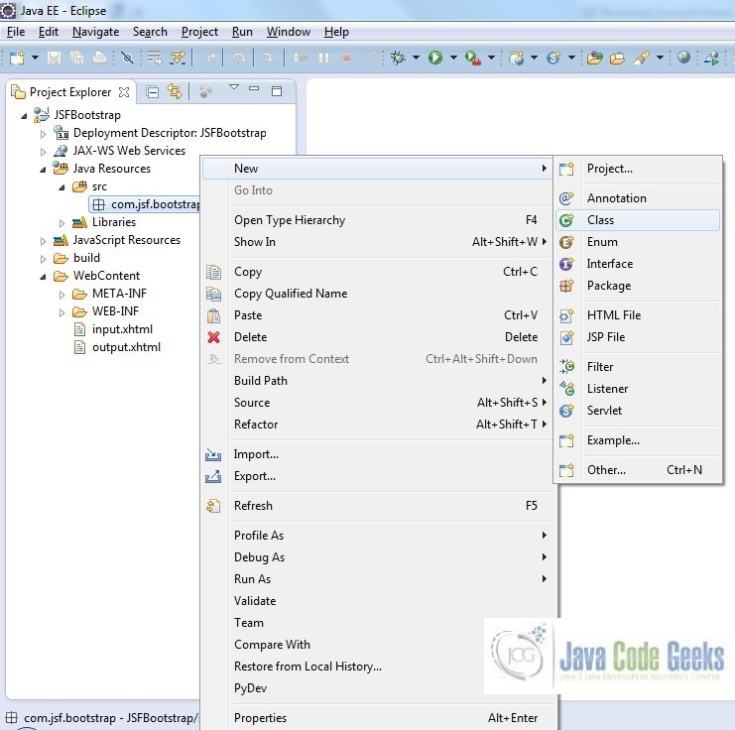Image resolution: width=735 pixels, height=730 pixels.
Task: Expand the Deployment Descriptor node
Action: coord(43,134)
